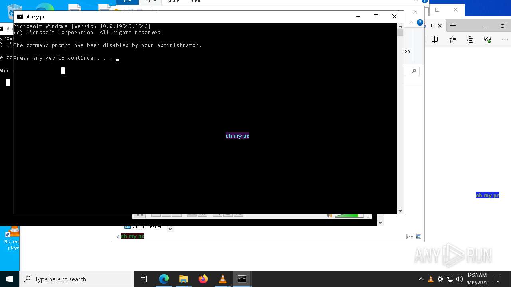Click the taskbar search box
511x287 pixels.
[x=77, y=279]
